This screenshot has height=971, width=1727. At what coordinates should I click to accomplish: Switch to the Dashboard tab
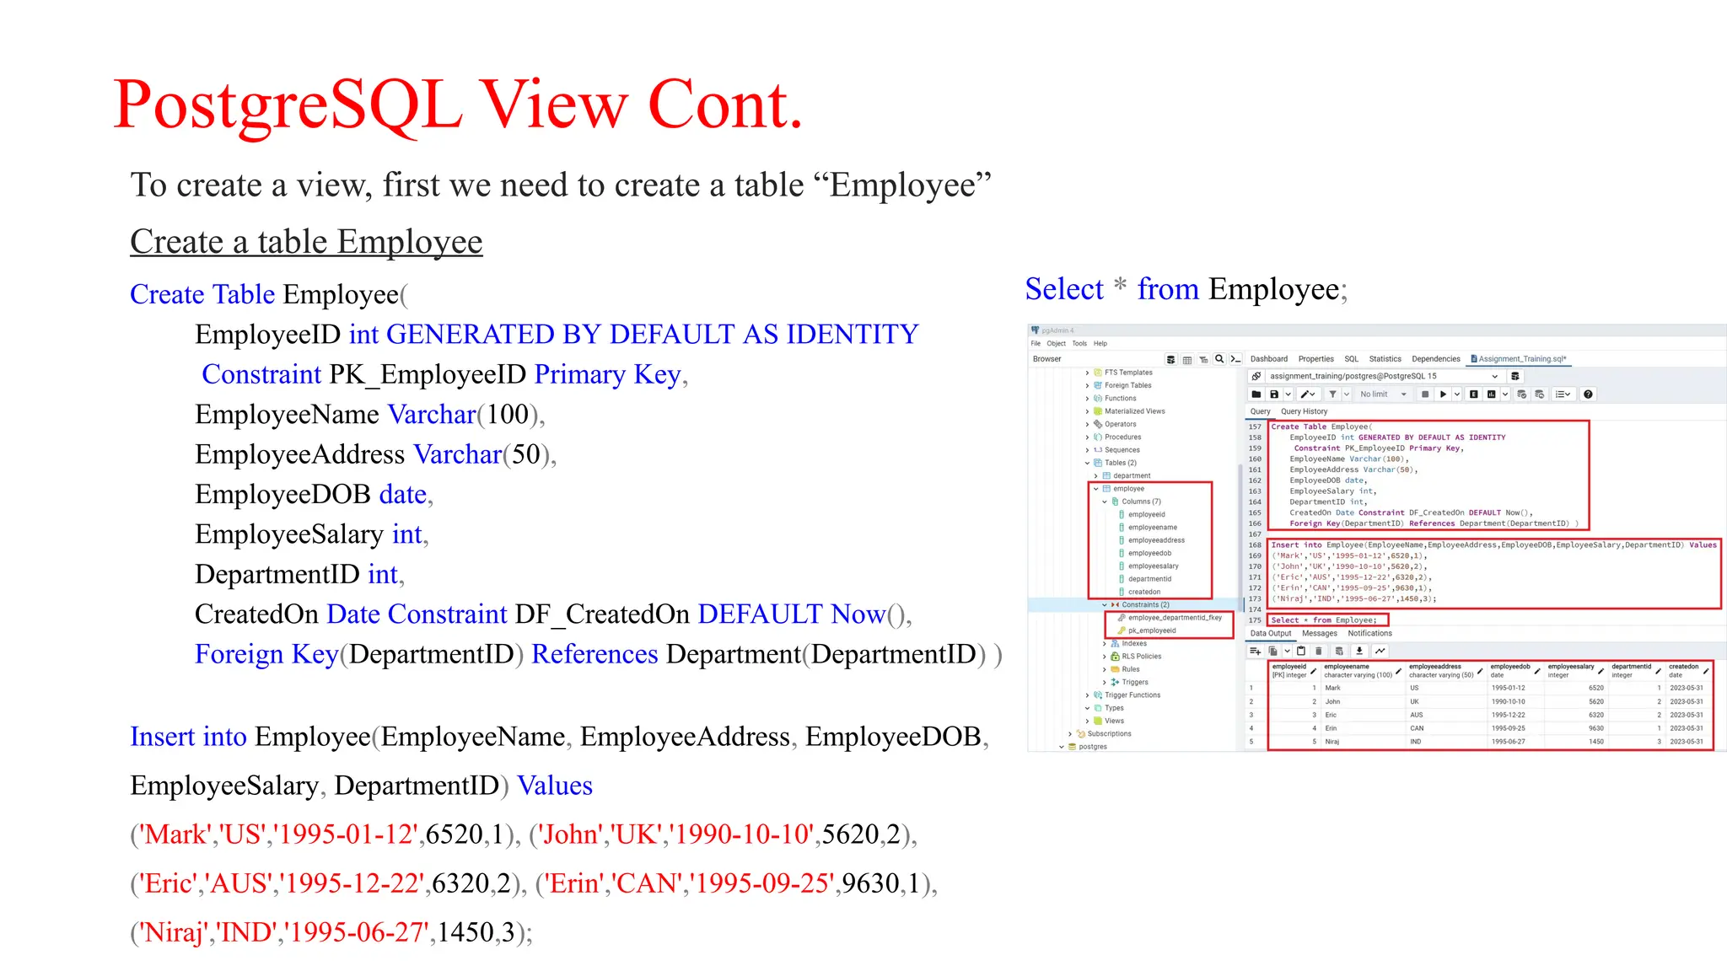(1269, 359)
